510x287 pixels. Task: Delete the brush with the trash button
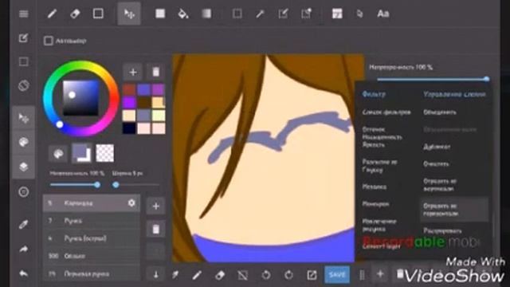click(156, 230)
